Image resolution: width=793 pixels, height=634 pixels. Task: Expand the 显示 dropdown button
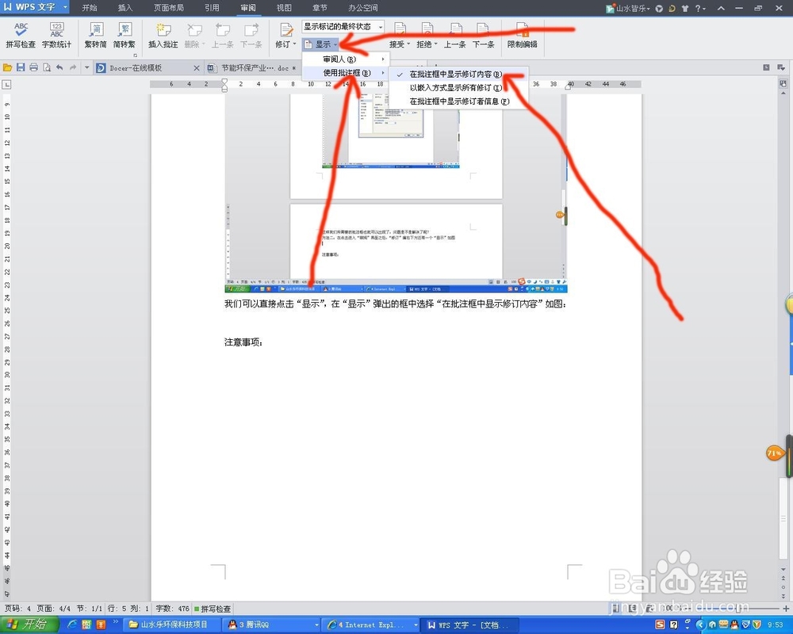[321, 44]
